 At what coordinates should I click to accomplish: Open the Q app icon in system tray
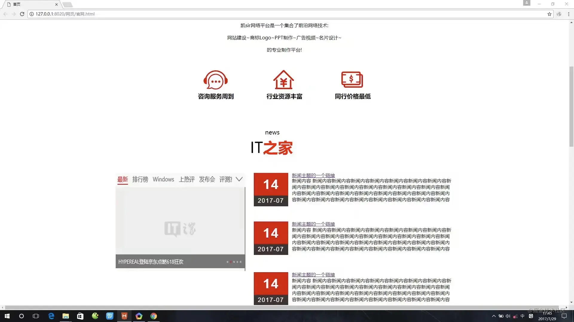[531, 316]
